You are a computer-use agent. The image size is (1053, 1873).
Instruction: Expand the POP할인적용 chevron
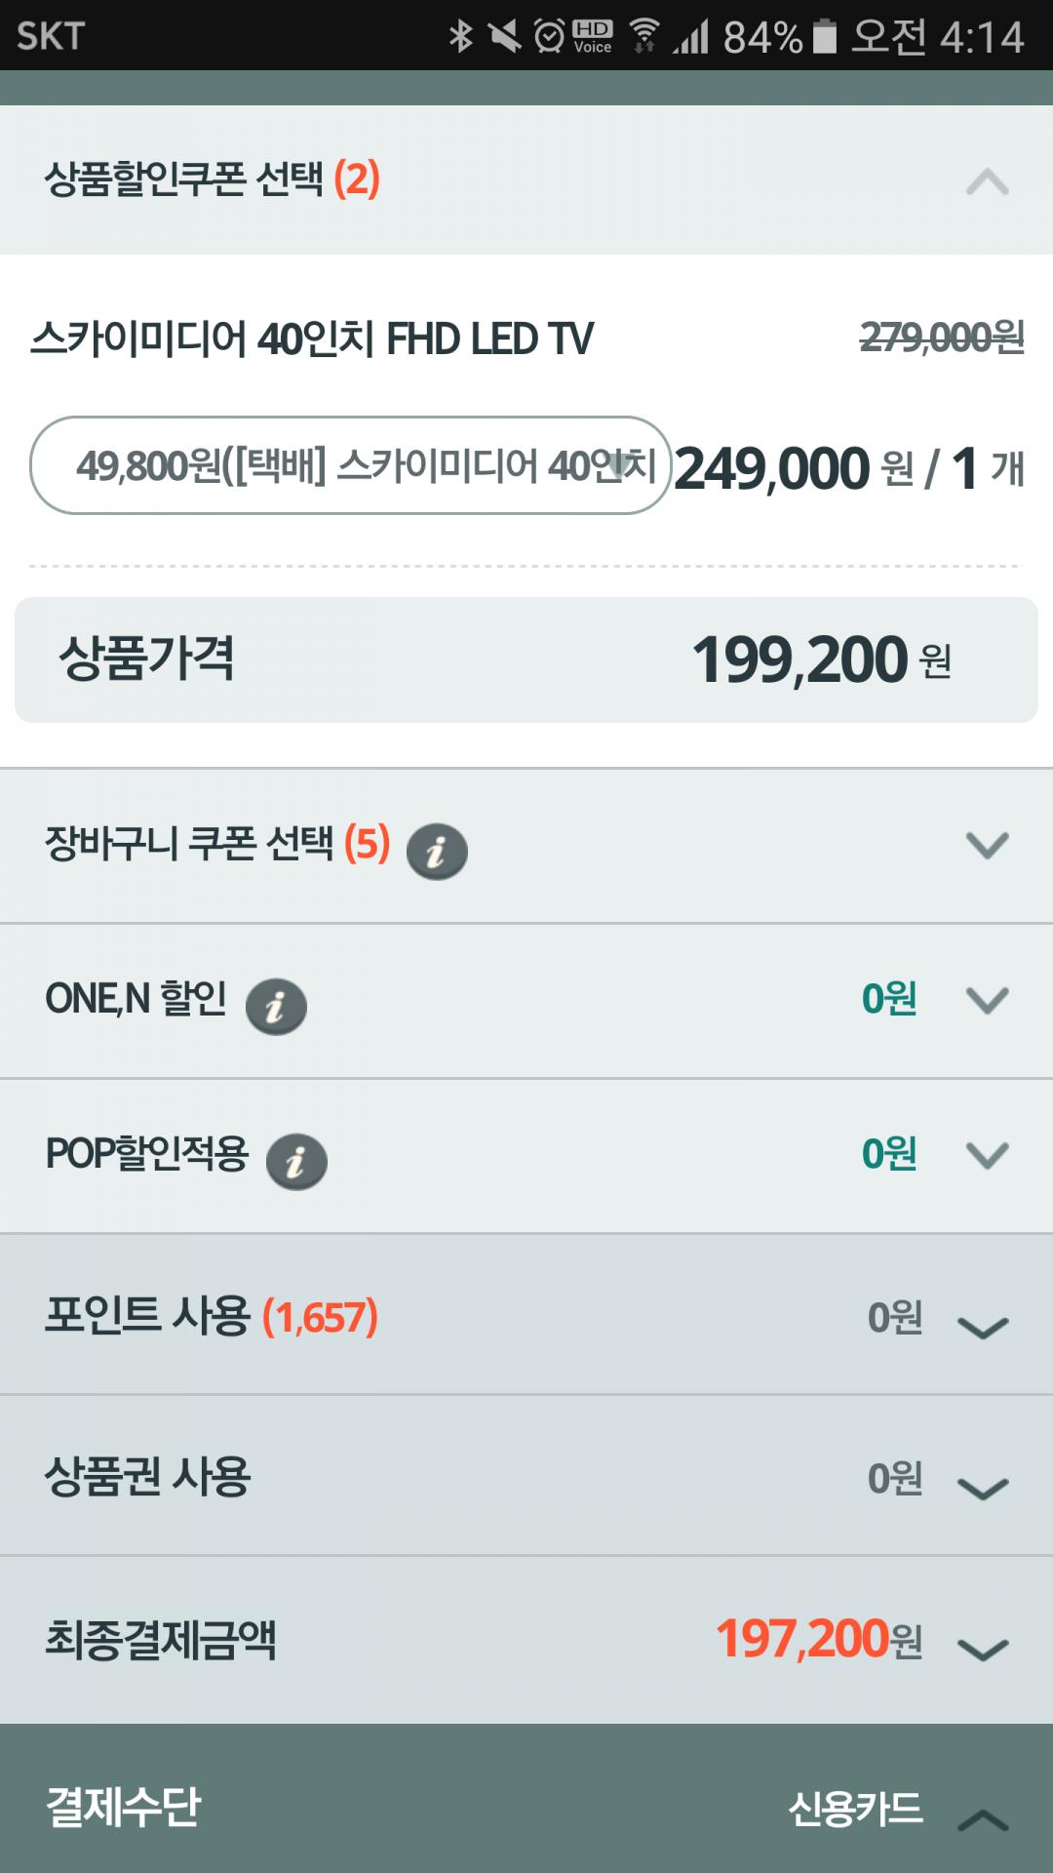click(x=987, y=1155)
